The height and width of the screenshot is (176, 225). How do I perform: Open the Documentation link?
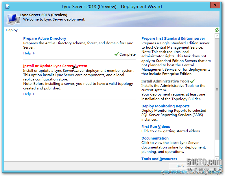pyautogui.click(x=155, y=138)
